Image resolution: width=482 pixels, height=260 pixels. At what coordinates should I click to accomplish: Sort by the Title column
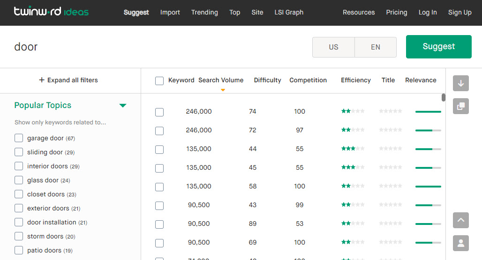point(388,80)
